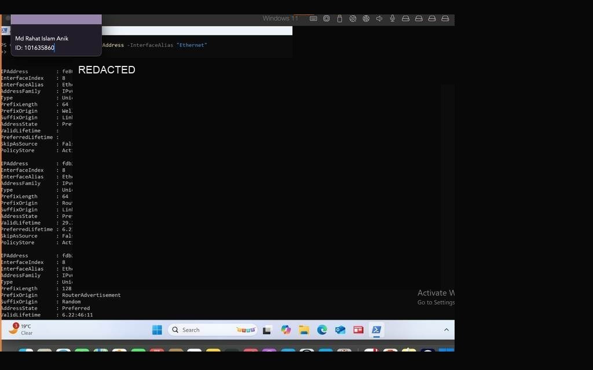Select the PowerShell icon on the taskbar
This screenshot has height=370, width=593.
376,330
